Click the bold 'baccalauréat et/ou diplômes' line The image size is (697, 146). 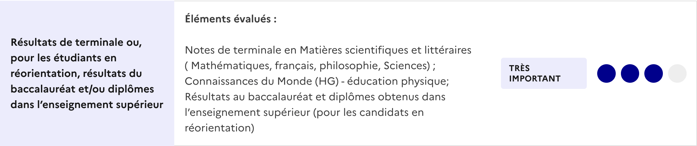click(x=82, y=89)
